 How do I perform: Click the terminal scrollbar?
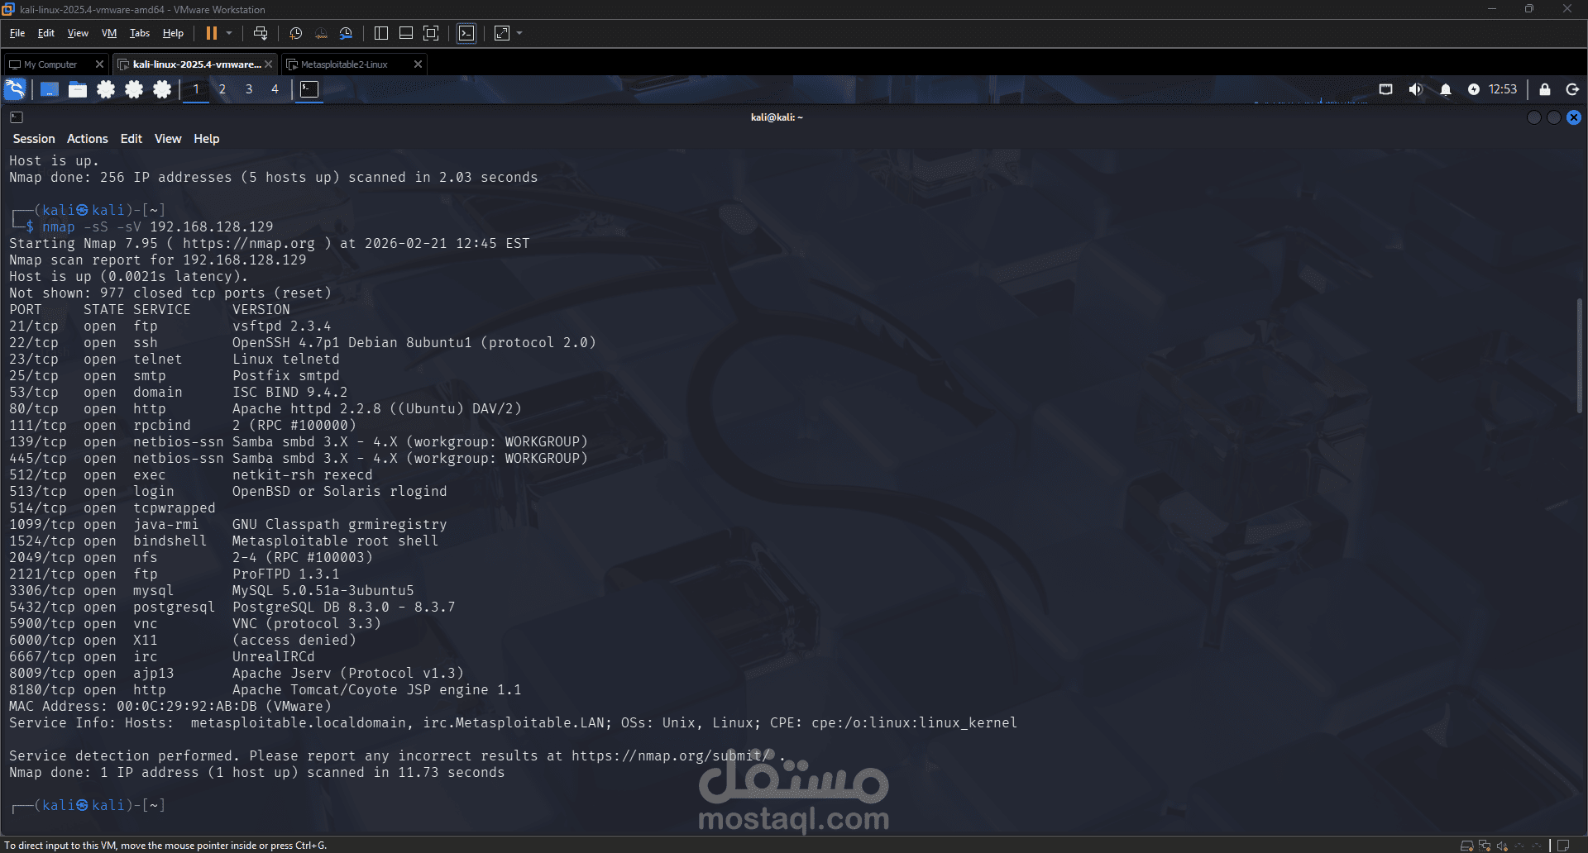pos(1579,355)
